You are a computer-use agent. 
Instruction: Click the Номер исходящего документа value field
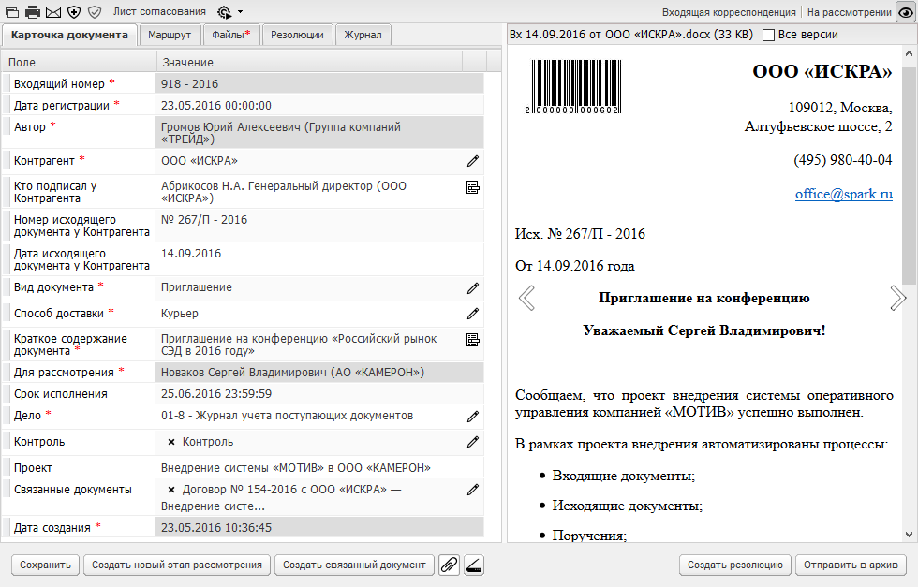pyautogui.click(x=319, y=226)
